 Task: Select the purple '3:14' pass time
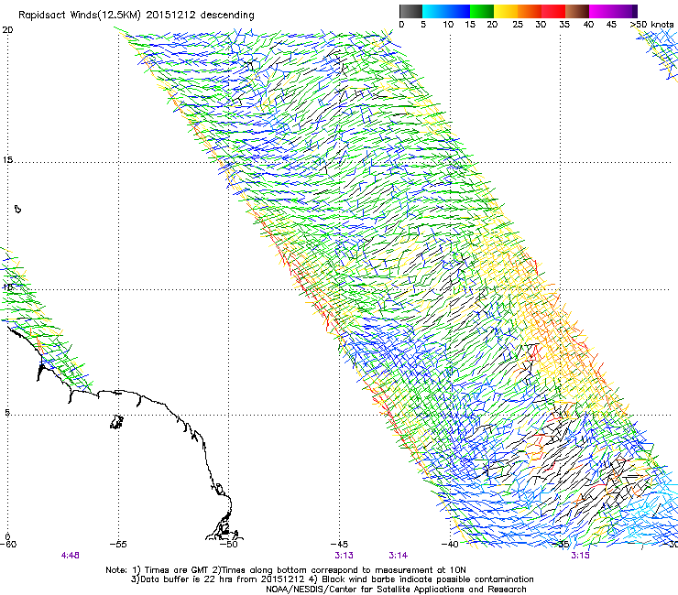point(398,556)
